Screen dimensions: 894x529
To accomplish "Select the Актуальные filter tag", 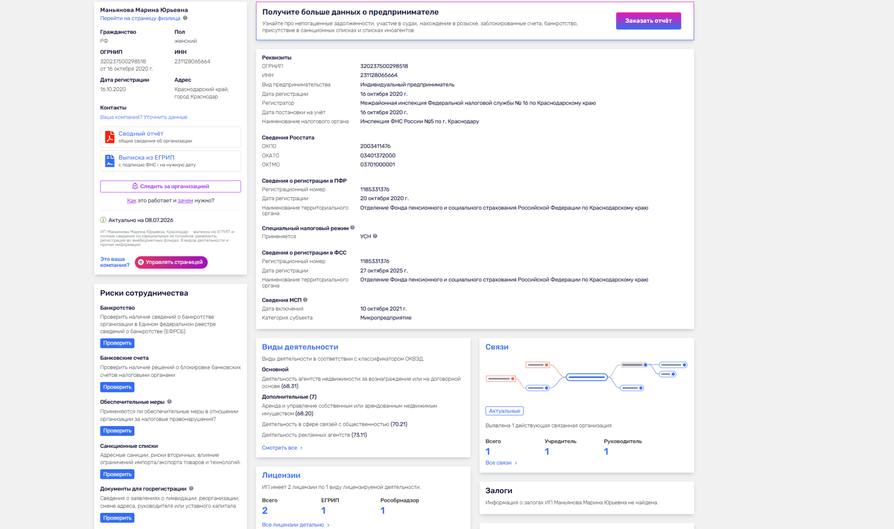I will tap(504, 411).
